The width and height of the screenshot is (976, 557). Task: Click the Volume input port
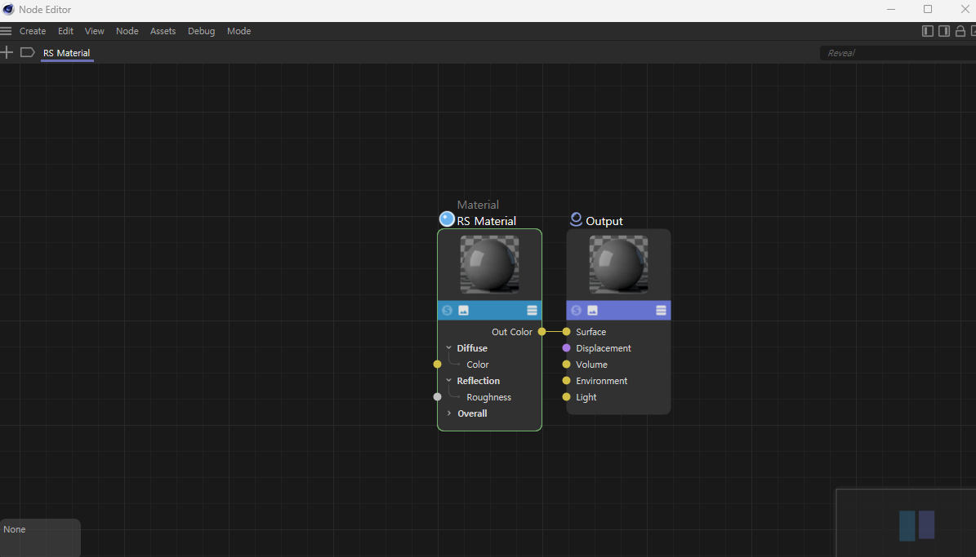567,365
